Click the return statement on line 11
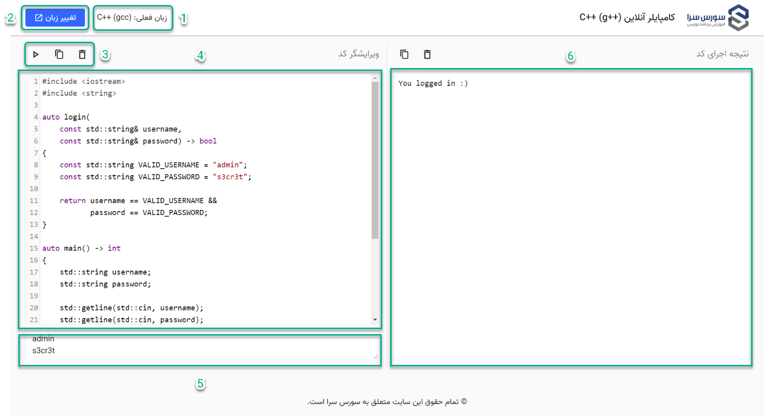 138,201
